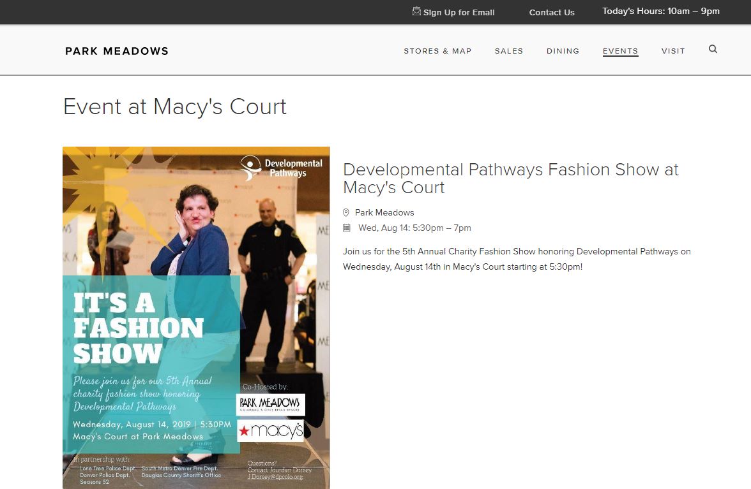Go to PARK MEADOWS home logo
Screen dimensions: 751x489
click(x=117, y=51)
